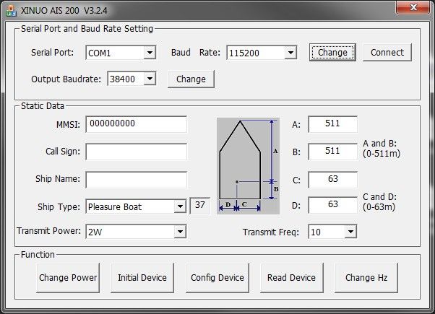435x314 pixels.
Task: Click the dimension A input field
Action: (x=332, y=124)
